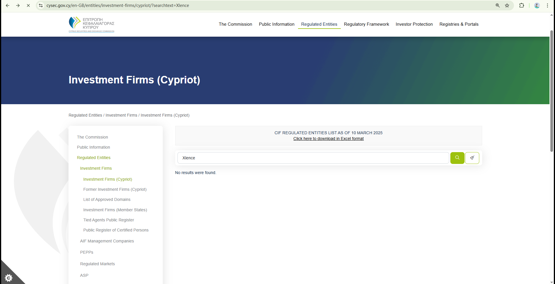Click the CySEC logo
The width and height of the screenshot is (555, 284).
[91, 25]
